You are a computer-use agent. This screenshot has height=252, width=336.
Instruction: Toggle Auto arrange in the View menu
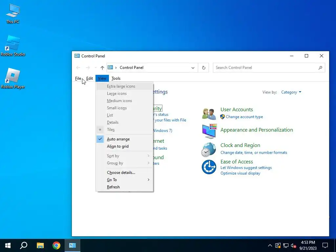click(124, 139)
